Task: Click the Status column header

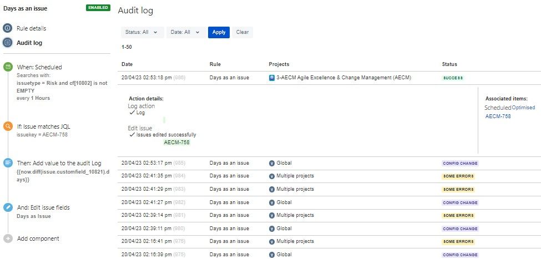Action: 449,64
